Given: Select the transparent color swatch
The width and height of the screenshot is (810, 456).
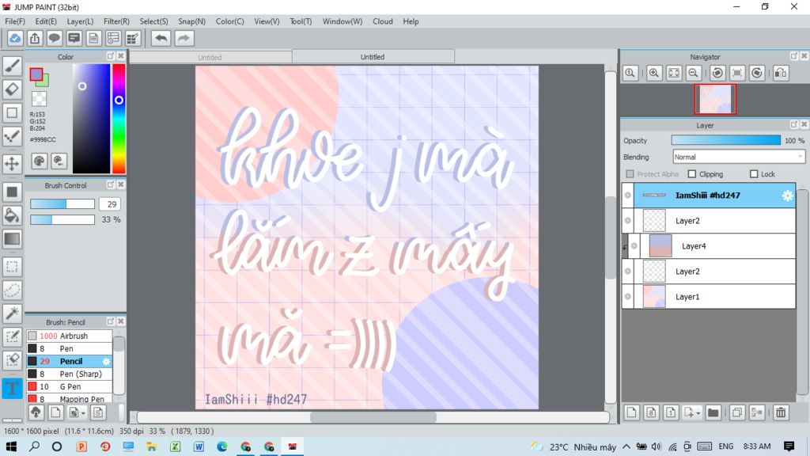Looking at the screenshot, I should coord(40,98).
